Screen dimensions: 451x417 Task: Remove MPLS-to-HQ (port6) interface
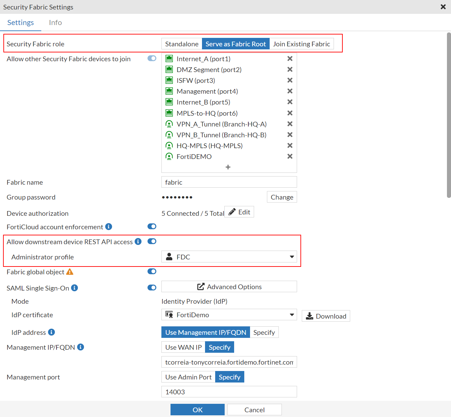(x=290, y=113)
